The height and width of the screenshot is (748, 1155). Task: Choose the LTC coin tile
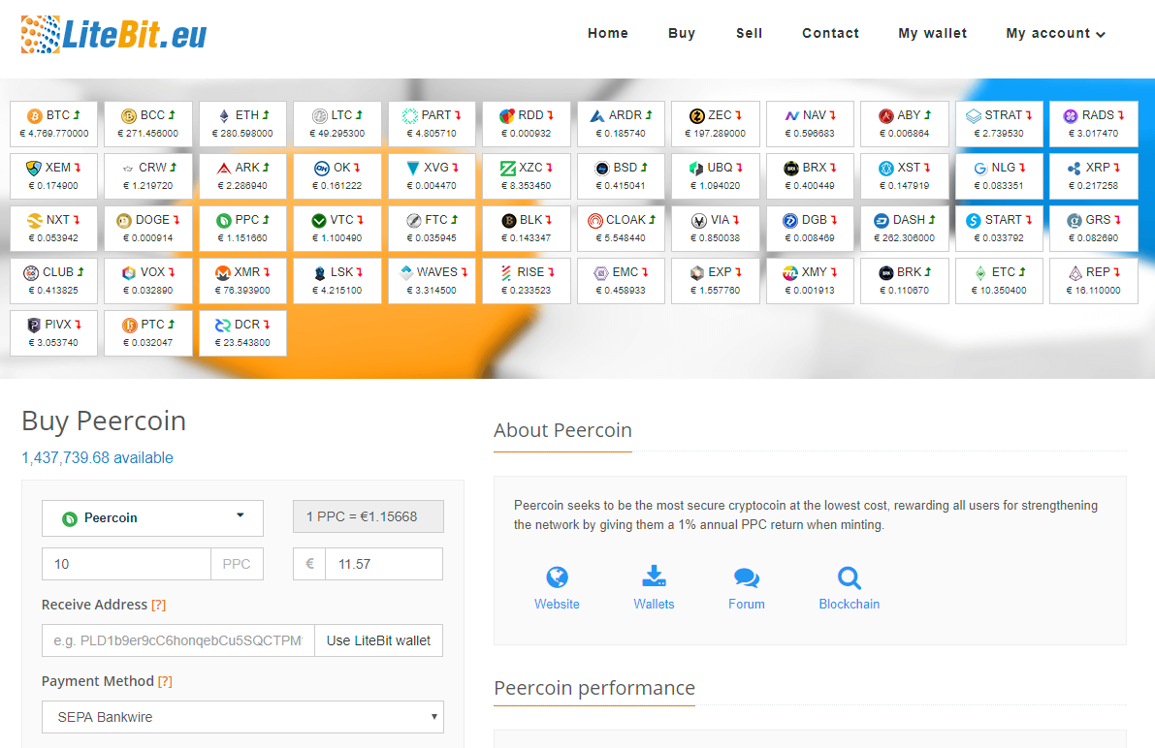click(x=337, y=124)
